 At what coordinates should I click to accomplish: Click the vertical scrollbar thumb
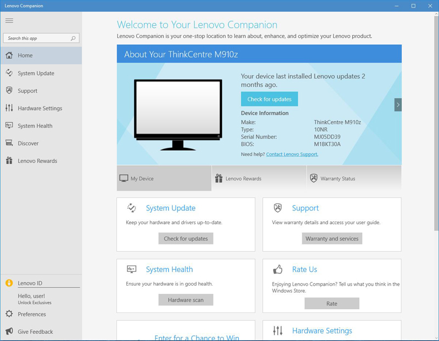(436, 123)
